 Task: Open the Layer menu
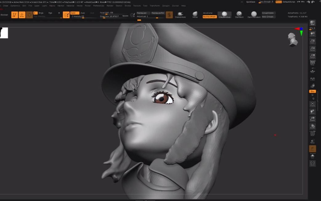(x=37, y=6)
